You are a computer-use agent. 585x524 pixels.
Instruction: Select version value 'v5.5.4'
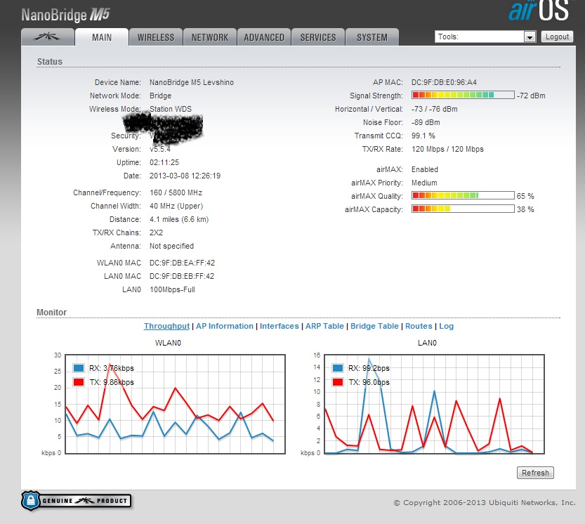[160, 149]
